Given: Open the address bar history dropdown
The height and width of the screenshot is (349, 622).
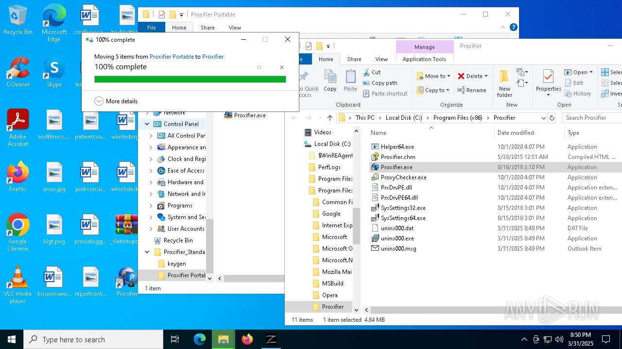Looking at the screenshot, I should [543, 118].
